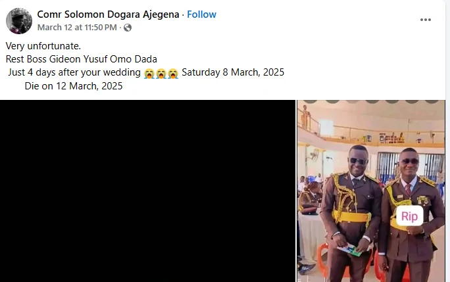Open Comr Solomon Dogara Ajegena's profile picture
Viewport: 450px width, 282px height.
click(x=19, y=21)
